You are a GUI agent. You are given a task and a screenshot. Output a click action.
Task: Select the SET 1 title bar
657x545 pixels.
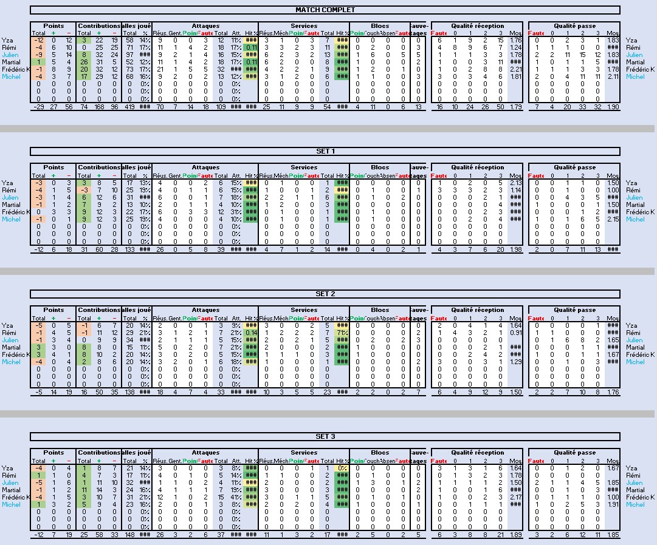coord(325,151)
